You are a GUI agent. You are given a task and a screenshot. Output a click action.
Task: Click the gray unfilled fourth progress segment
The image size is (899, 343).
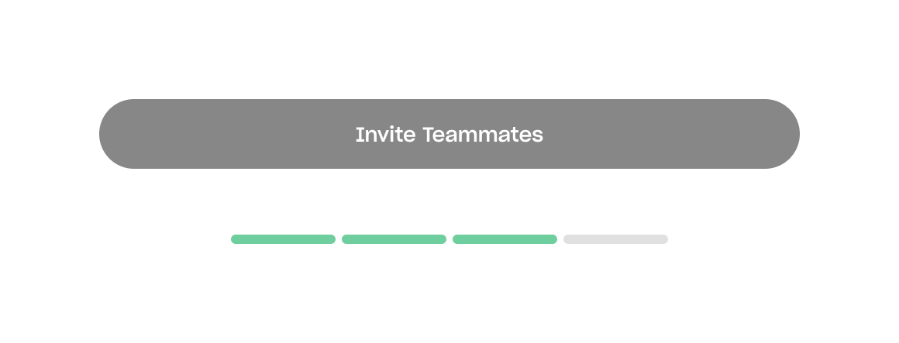[x=615, y=239]
